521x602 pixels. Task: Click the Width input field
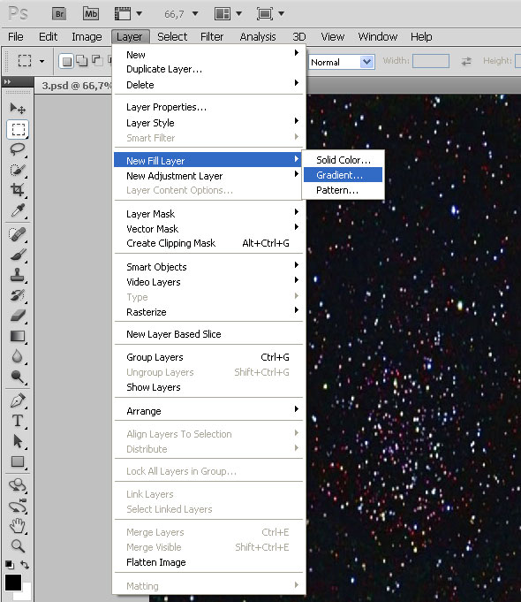(431, 61)
